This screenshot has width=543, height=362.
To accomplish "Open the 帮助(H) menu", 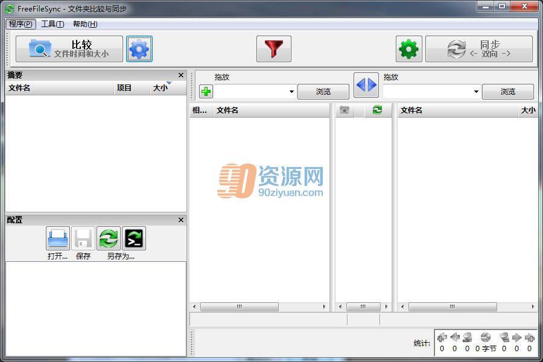I will pos(85,24).
